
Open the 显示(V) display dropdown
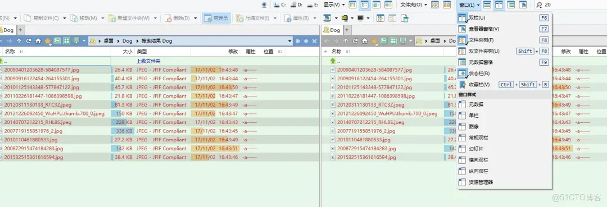pyautogui.click(x=334, y=4)
